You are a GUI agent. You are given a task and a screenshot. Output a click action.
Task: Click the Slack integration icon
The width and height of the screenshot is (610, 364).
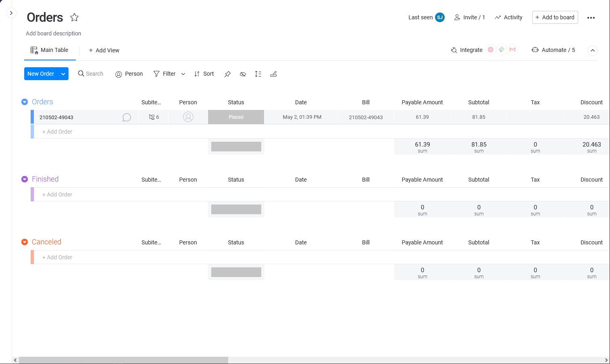pyautogui.click(x=502, y=50)
